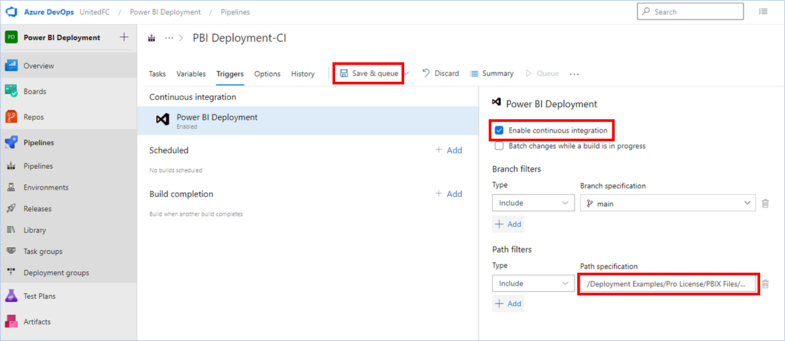This screenshot has height=341, width=785.
Task: Select the Triggers tab
Action: click(230, 74)
